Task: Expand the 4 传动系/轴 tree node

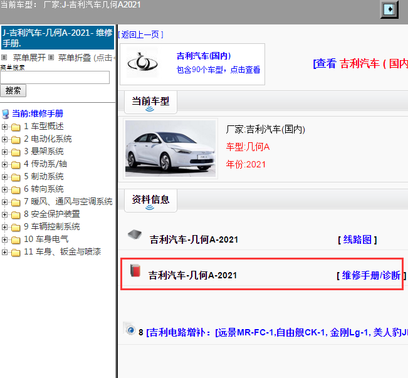Action: pos(4,164)
